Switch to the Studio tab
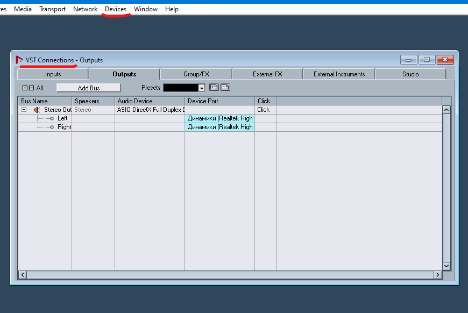Viewport: 468px width, 313px height. click(x=410, y=74)
